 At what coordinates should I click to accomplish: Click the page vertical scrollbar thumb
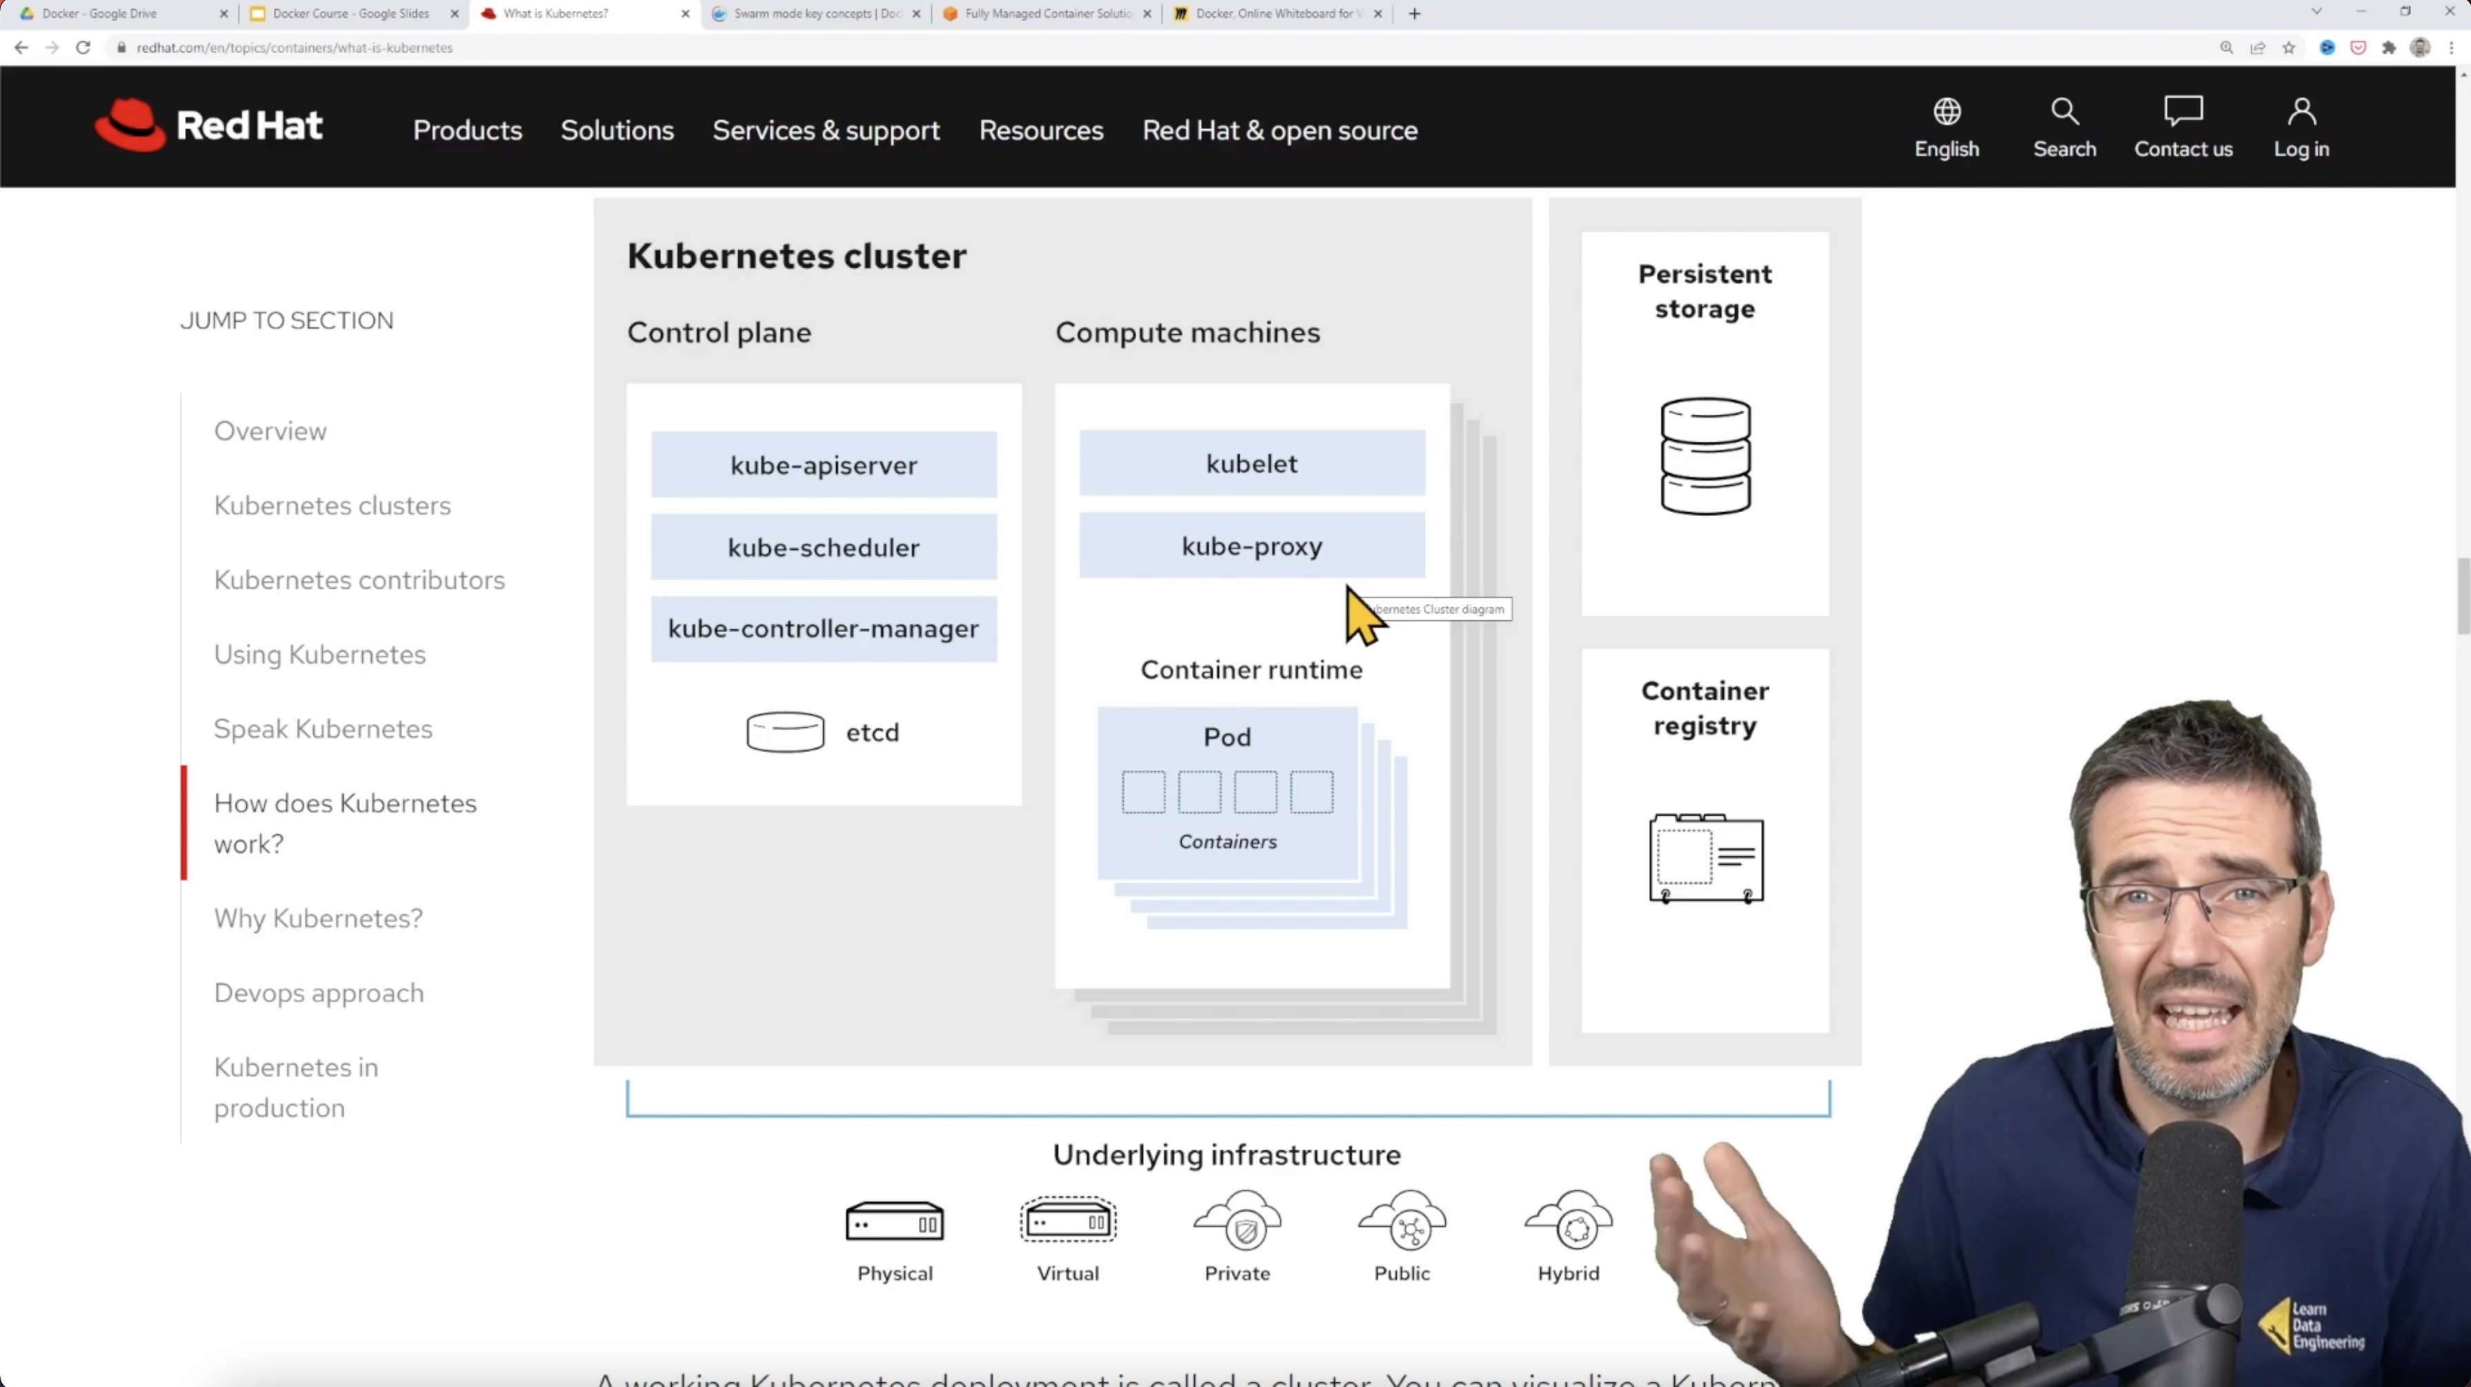click(2462, 595)
